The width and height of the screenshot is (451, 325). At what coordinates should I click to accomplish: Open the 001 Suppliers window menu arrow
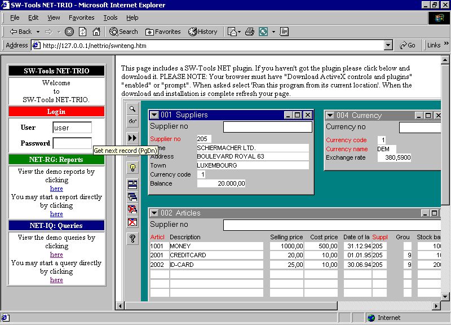click(x=154, y=115)
